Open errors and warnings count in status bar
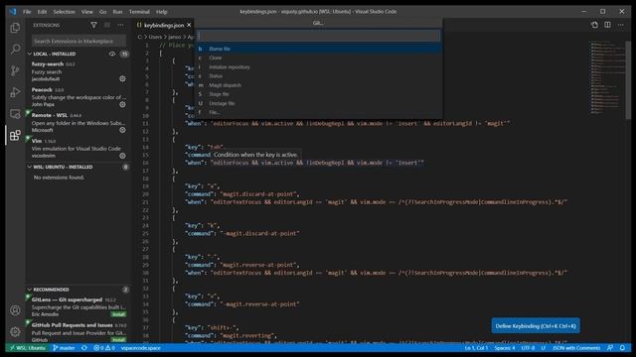The width and height of the screenshot is (636, 357). [104, 348]
